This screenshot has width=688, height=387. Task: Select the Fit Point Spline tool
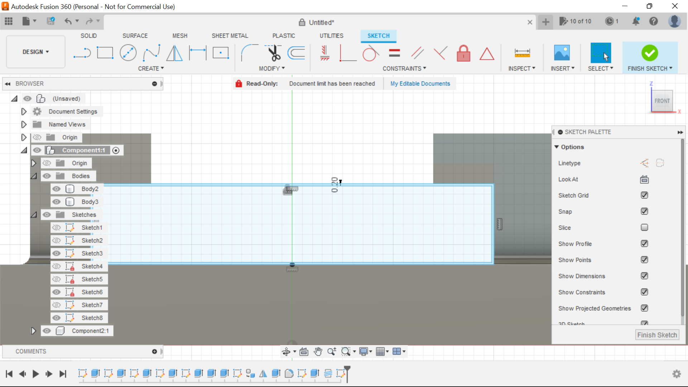click(x=152, y=53)
